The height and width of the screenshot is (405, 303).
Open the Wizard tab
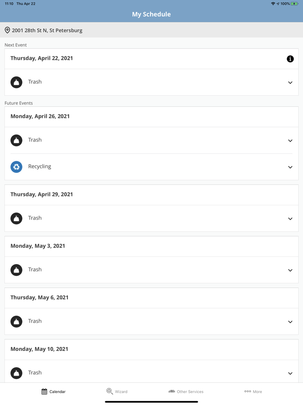pos(117,391)
